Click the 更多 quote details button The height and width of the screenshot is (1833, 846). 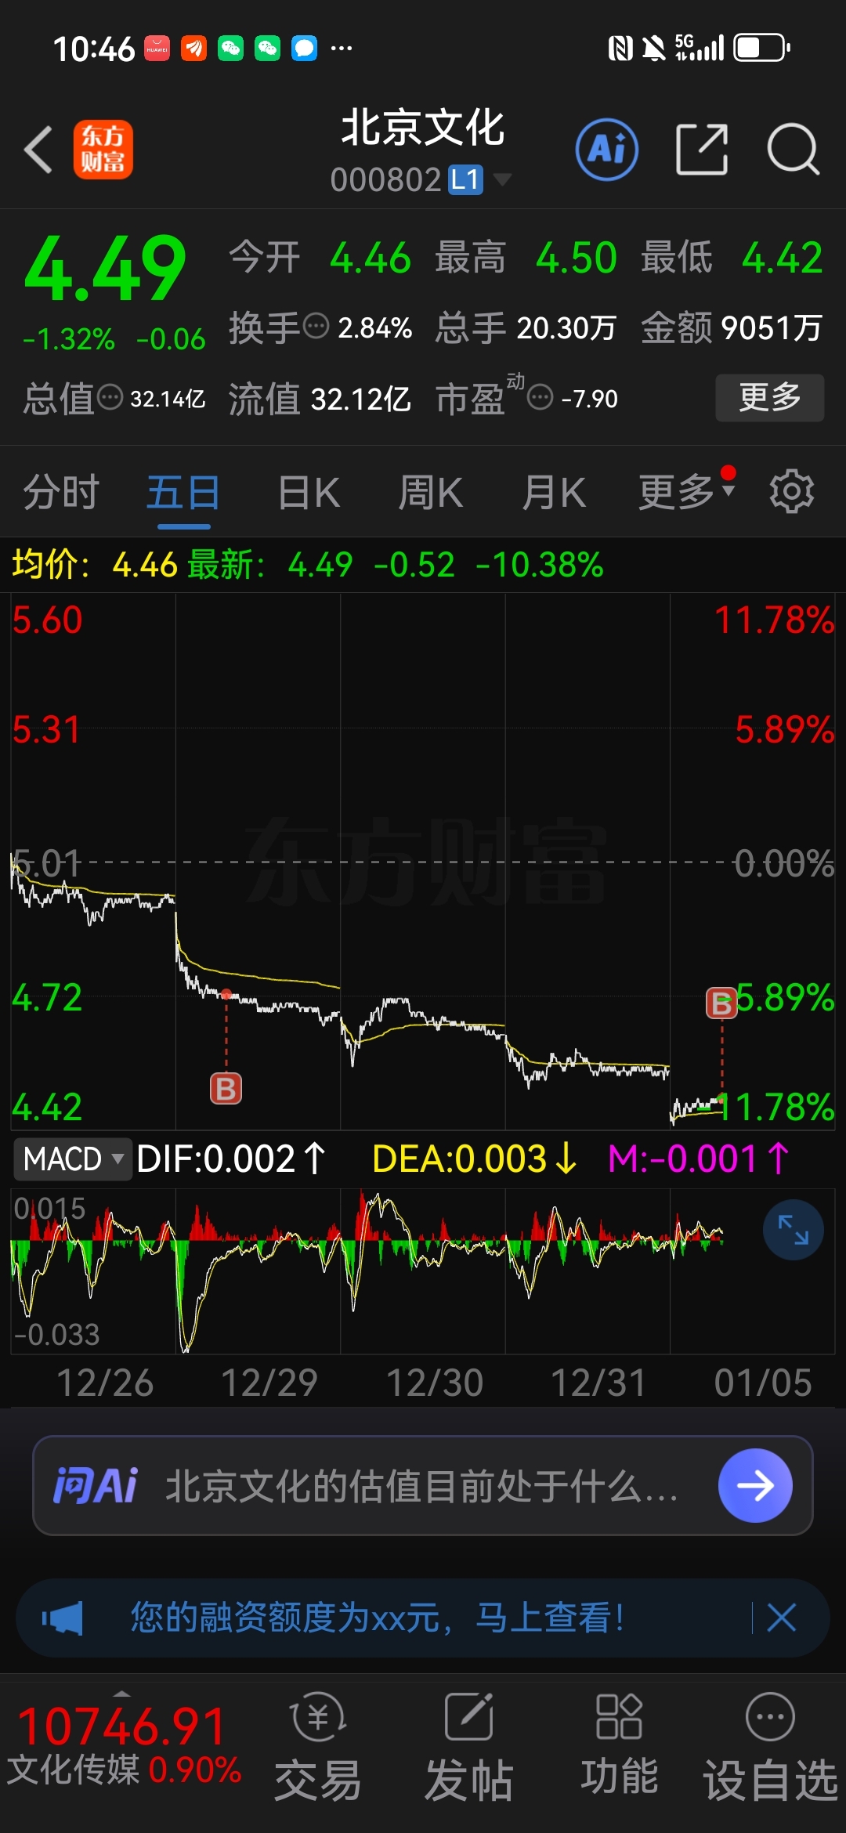coord(770,398)
